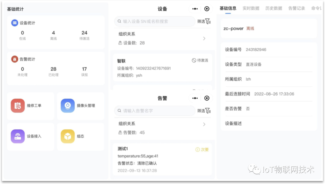Viewport: 325px width, 184px height.
Task: Click the 所属组织: ysh text
Action: point(130,75)
